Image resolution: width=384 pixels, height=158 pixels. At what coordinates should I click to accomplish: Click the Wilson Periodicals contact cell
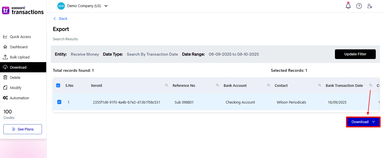(291, 102)
